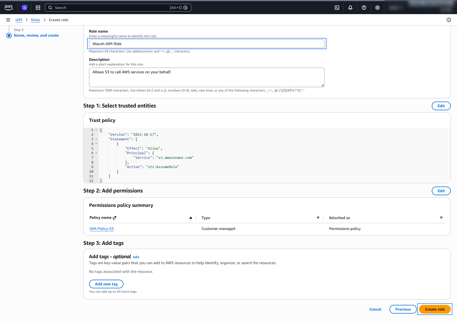Collapse trust policy code line 1
The image size is (457, 322).
[96, 130]
